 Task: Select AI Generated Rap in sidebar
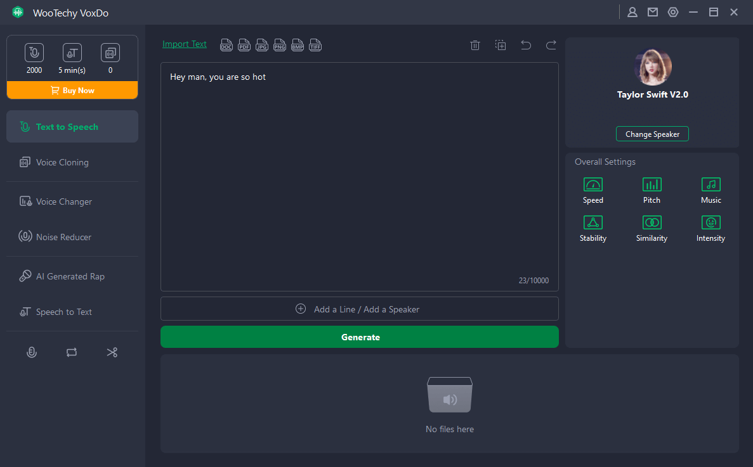coord(70,276)
